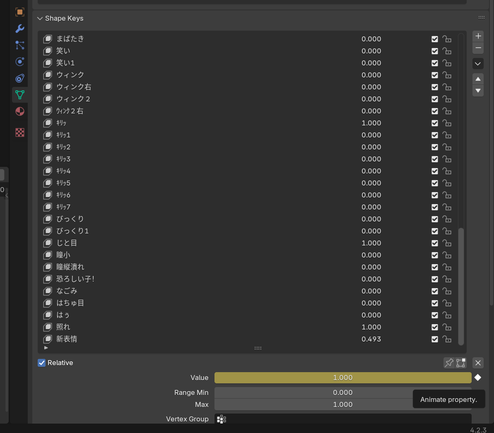Open the Texture properties checker tab
This screenshot has height=433, width=494.
[x=20, y=132]
